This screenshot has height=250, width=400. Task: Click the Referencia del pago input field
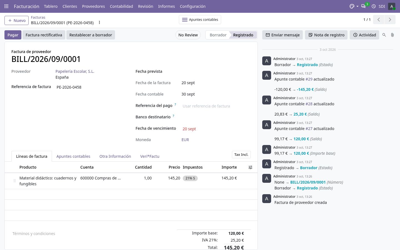[217, 106]
